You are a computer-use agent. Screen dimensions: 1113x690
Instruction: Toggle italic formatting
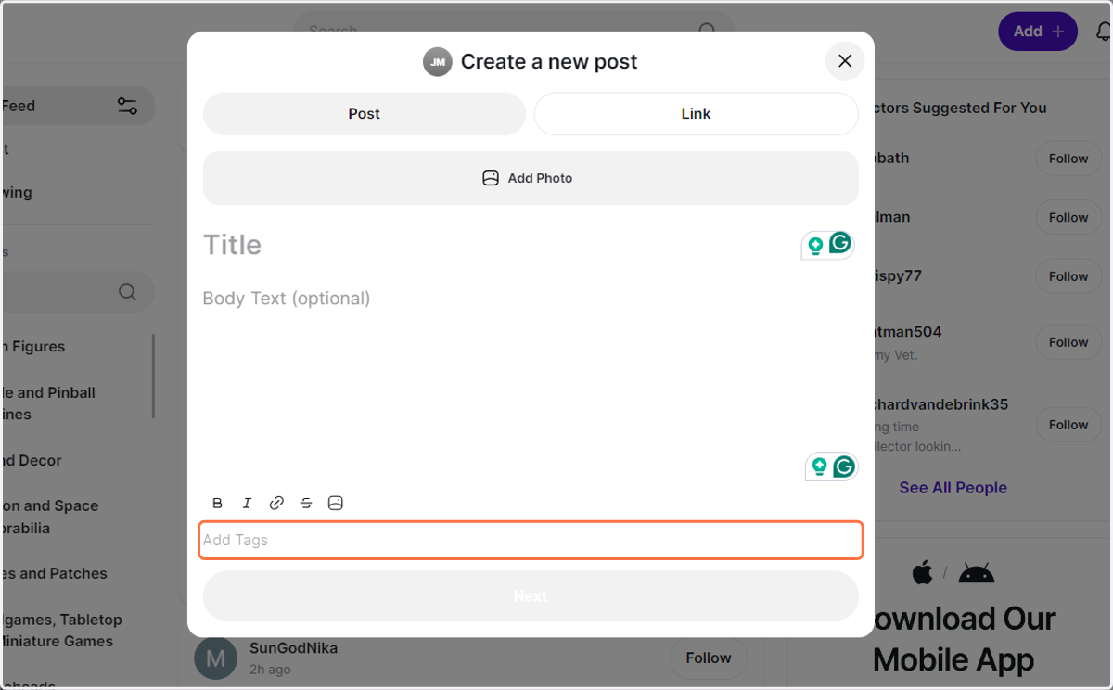coord(247,503)
